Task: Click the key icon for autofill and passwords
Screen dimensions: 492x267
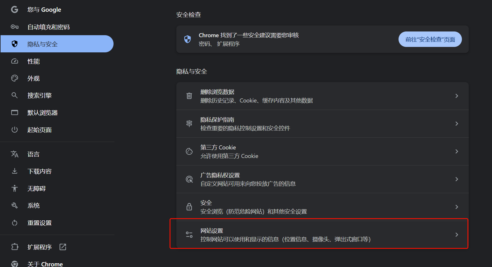Action: 15,27
